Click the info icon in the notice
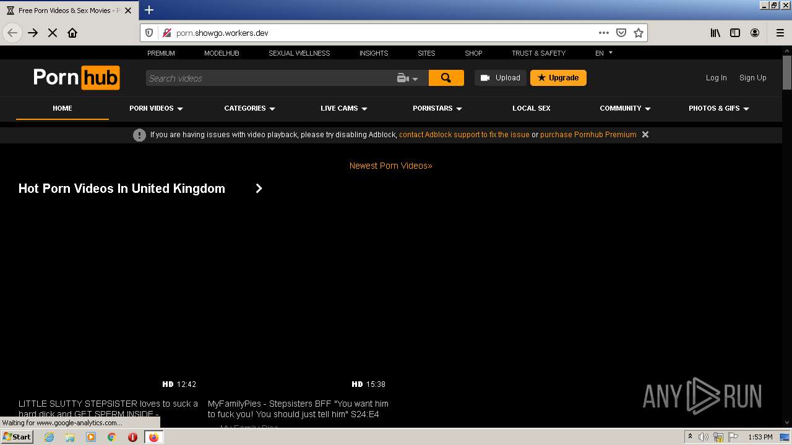 click(x=139, y=135)
